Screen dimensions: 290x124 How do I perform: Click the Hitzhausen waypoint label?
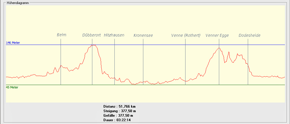click(x=114, y=35)
